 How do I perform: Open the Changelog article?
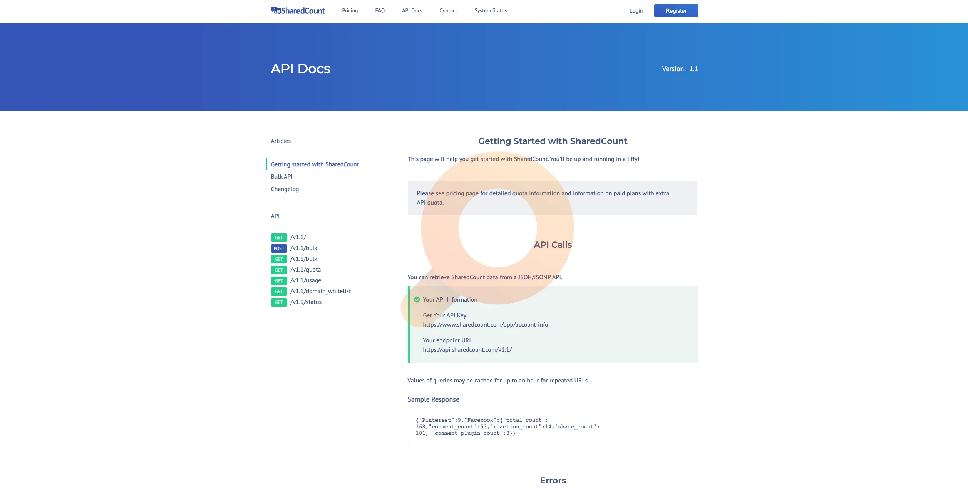(x=285, y=189)
